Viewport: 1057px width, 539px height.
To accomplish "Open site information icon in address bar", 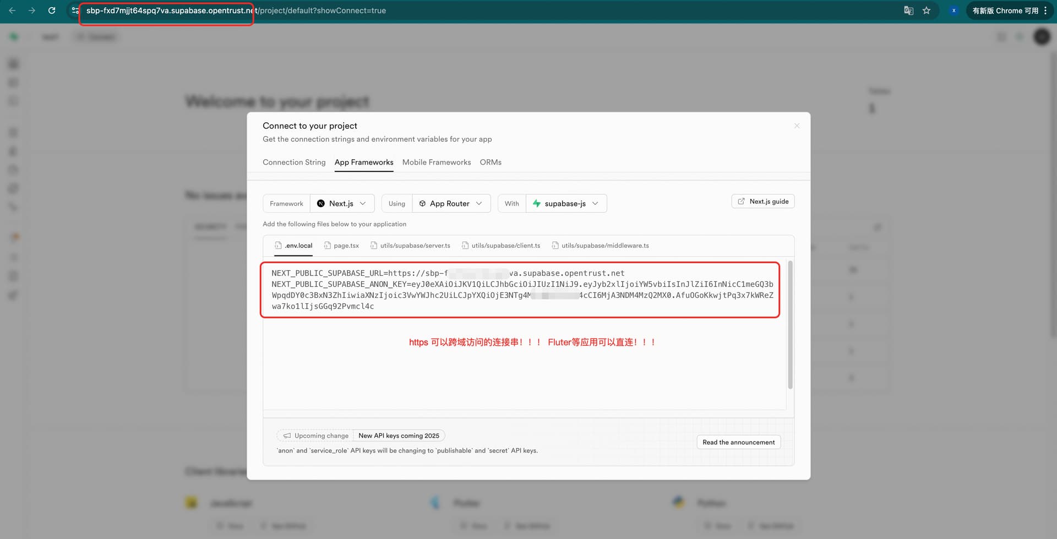I will click(75, 10).
